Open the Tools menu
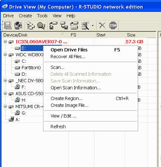Image resolution: width=161 pixels, height=167 pixels. (x=42, y=16)
